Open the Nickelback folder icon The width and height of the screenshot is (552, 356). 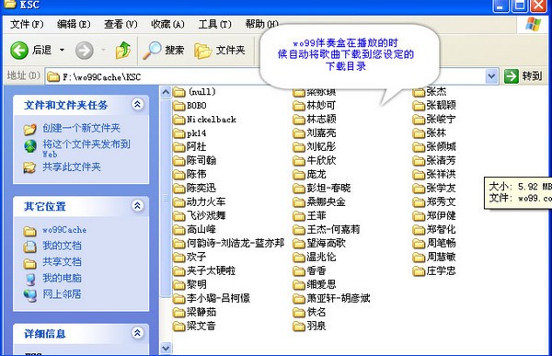[179, 120]
